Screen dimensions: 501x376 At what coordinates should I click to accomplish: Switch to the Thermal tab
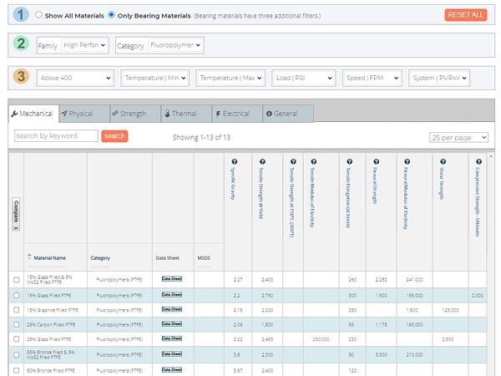pyautogui.click(x=186, y=114)
